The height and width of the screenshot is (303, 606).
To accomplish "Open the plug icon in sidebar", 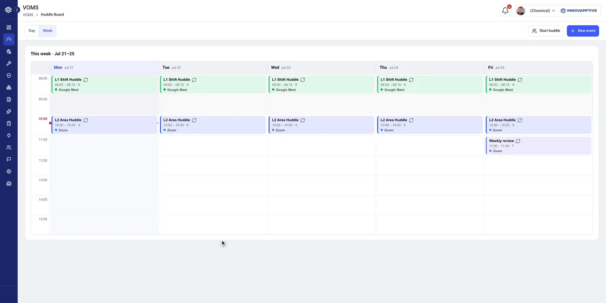I will point(9,136).
